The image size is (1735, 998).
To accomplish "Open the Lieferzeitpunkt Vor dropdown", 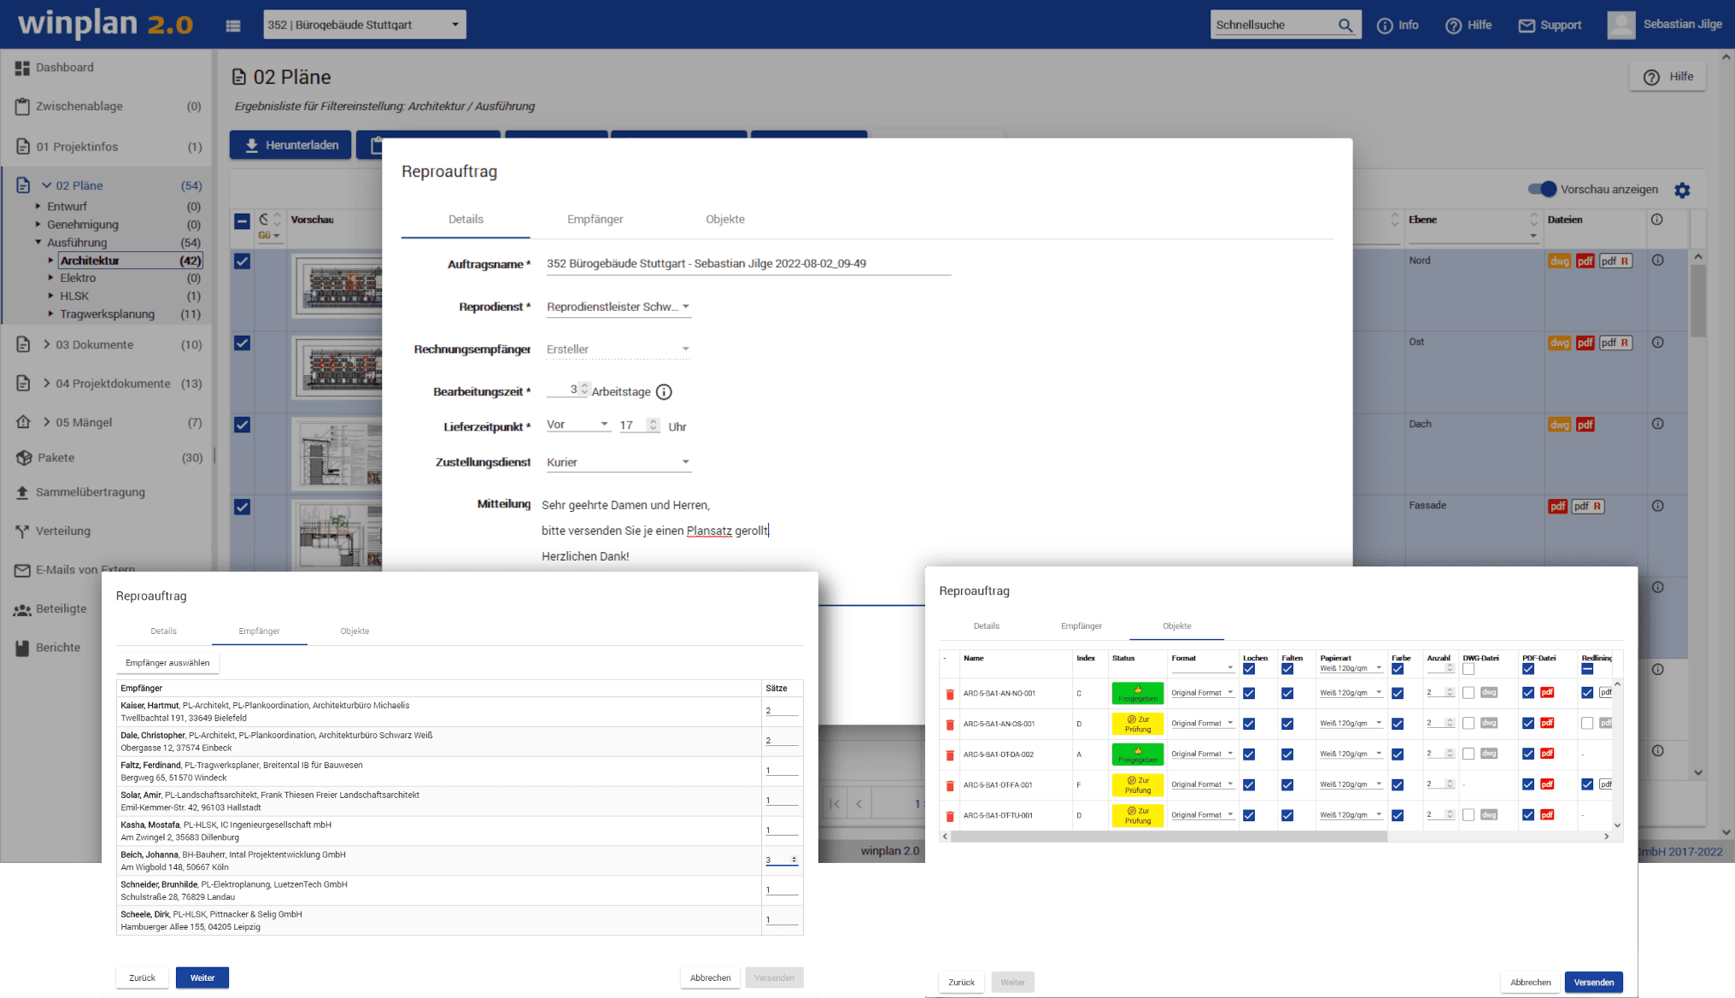I will tap(578, 425).
